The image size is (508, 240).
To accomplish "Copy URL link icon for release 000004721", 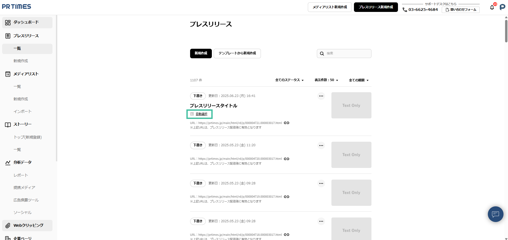I will [x=286, y=123].
